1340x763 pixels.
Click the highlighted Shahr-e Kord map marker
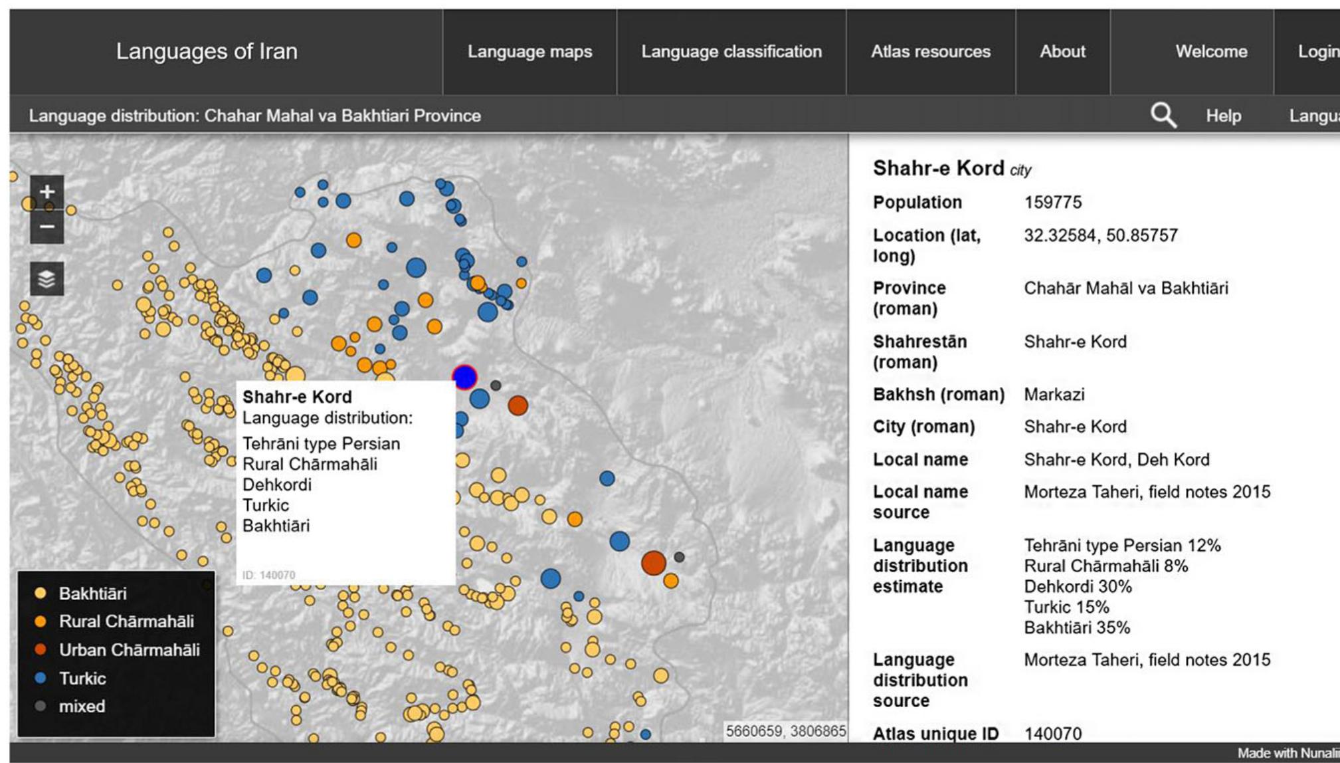464,378
